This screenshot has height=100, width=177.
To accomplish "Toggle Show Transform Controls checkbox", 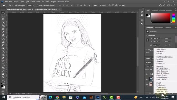I will pos(38,5).
